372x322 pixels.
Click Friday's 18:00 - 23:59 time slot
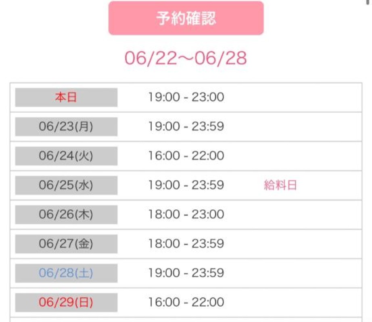point(186,244)
